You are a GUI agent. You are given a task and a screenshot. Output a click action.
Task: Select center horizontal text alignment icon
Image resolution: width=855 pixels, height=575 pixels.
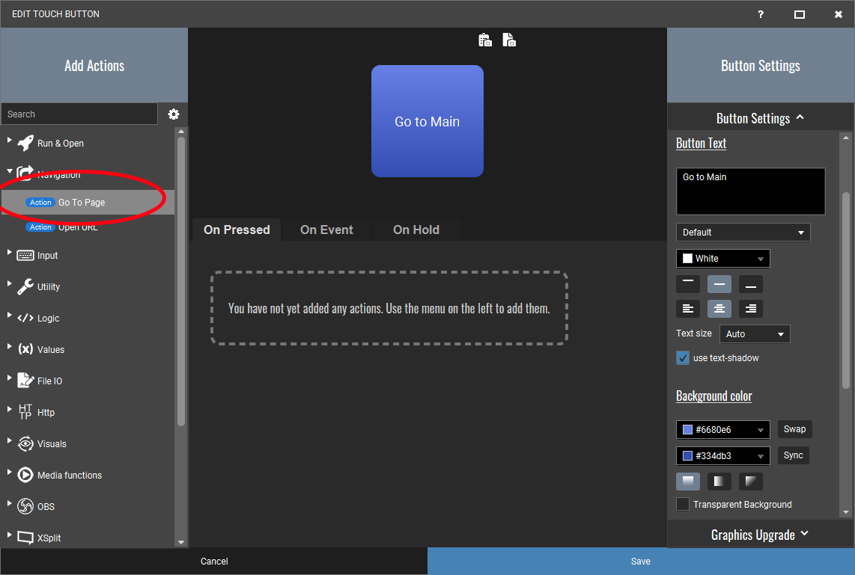click(x=719, y=309)
